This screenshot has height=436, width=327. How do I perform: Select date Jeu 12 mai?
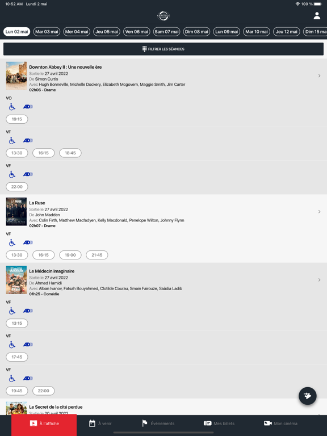pos(287,32)
